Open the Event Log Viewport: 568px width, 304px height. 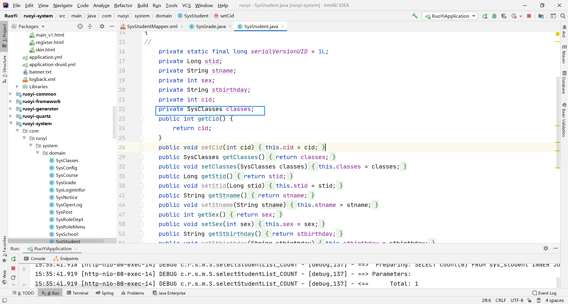pyautogui.click(x=544, y=293)
